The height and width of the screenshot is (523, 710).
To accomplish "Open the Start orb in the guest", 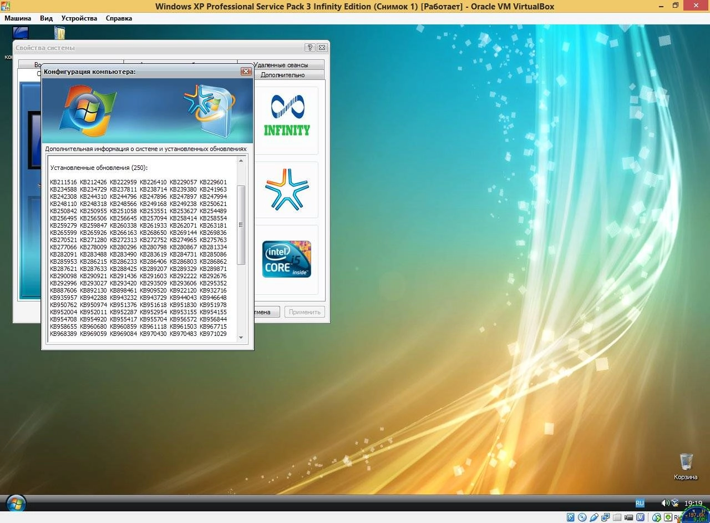I will click(16, 503).
